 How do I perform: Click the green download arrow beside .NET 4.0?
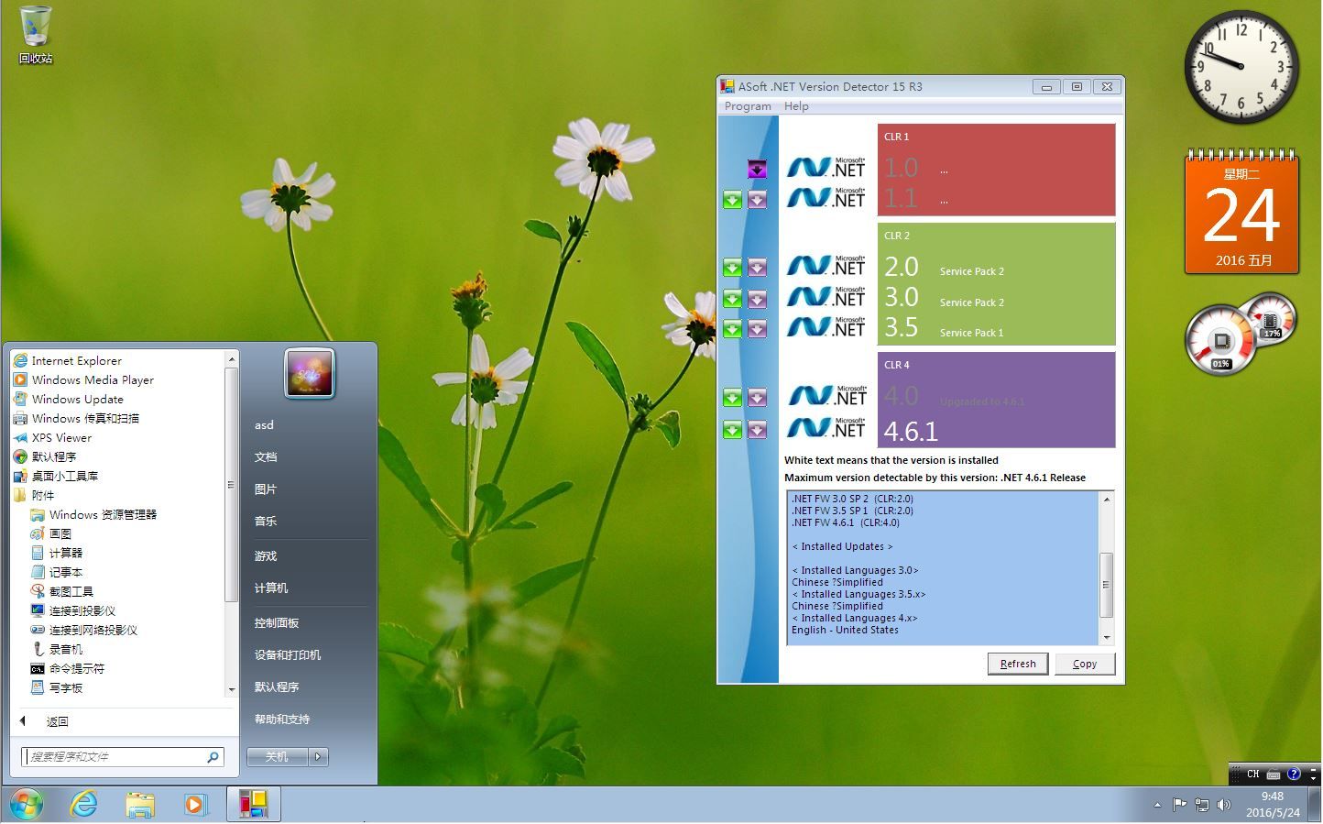click(732, 397)
